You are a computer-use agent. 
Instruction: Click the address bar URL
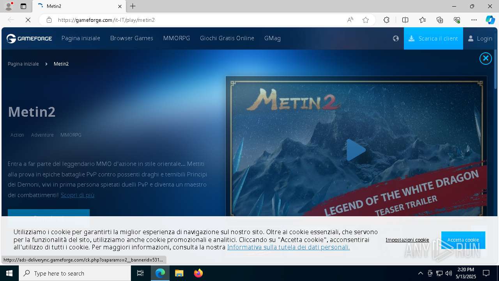coord(106,20)
